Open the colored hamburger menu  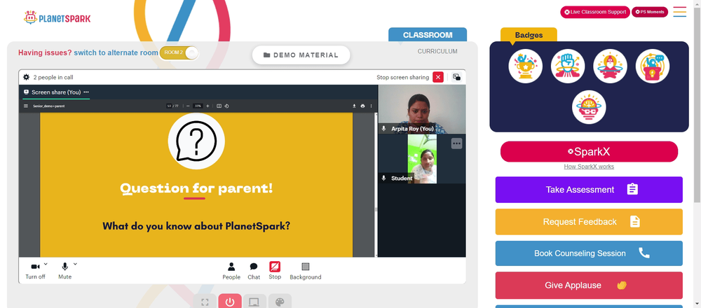pos(679,12)
